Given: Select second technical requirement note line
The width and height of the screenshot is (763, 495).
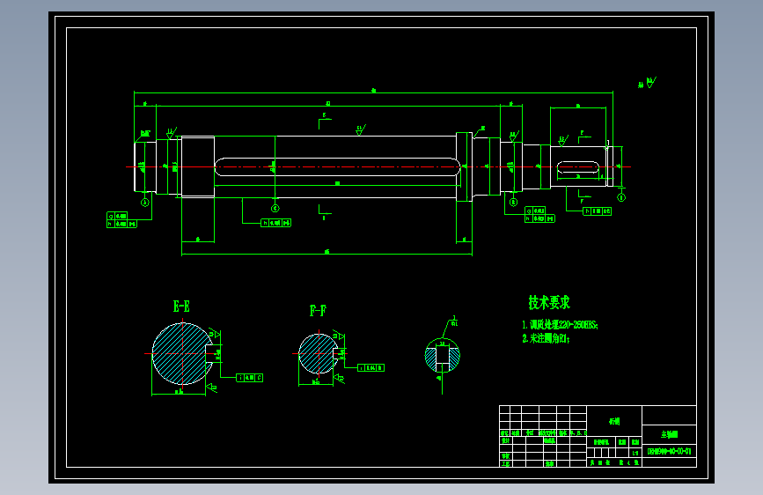Looking at the screenshot, I should (546, 338).
